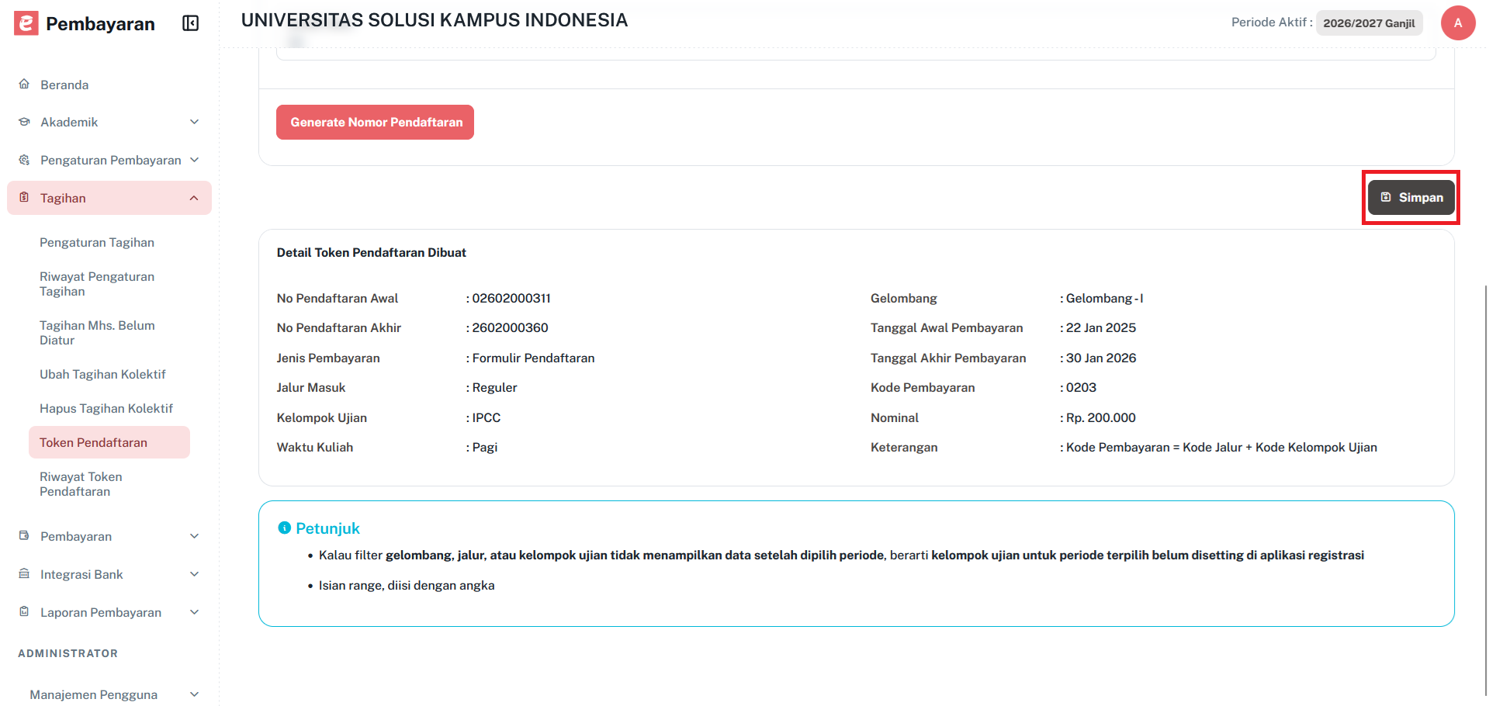Click the value 2602000360

[510, 327]
